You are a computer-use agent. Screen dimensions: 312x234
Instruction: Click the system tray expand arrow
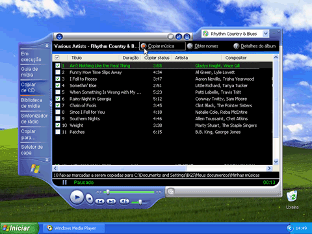(289, 228)
